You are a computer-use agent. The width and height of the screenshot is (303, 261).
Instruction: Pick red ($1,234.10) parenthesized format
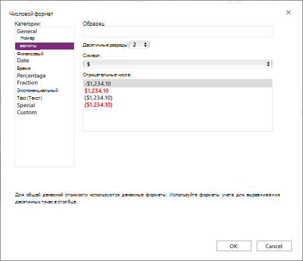[x=98, y=105]
